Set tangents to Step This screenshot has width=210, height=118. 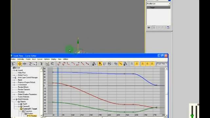(x=78, y=64)
